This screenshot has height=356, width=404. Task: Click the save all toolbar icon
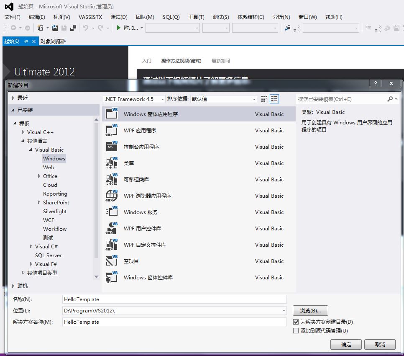coord(73,28)
